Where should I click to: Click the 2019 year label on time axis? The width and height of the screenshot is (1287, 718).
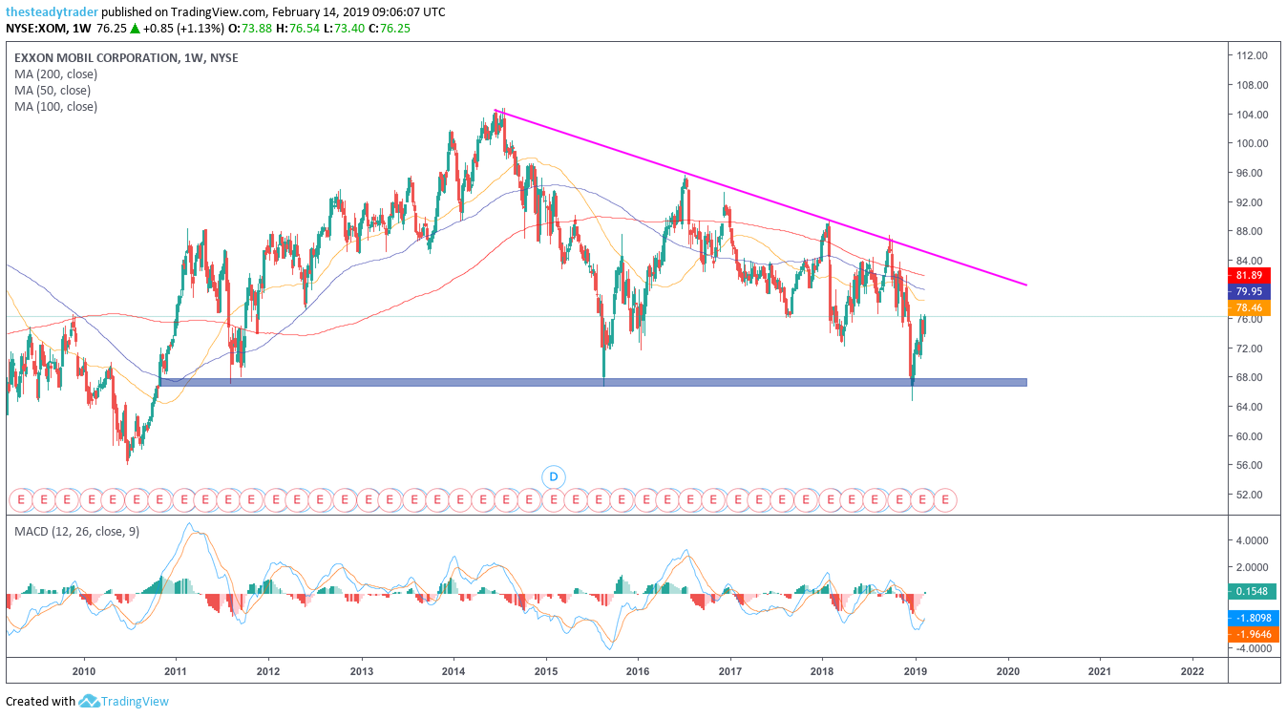tap(916, 671)
